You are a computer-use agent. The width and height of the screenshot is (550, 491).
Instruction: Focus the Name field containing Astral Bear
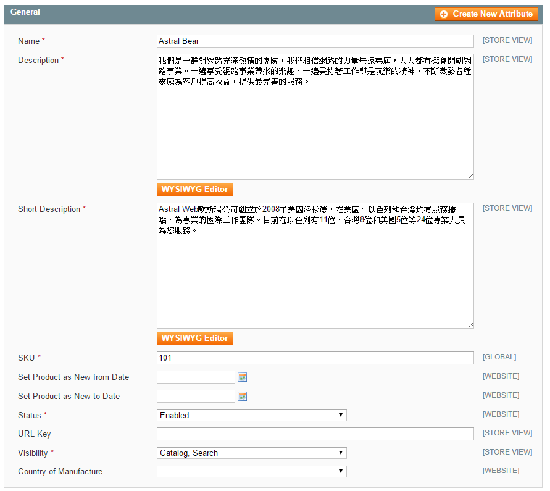click(315, 41)
